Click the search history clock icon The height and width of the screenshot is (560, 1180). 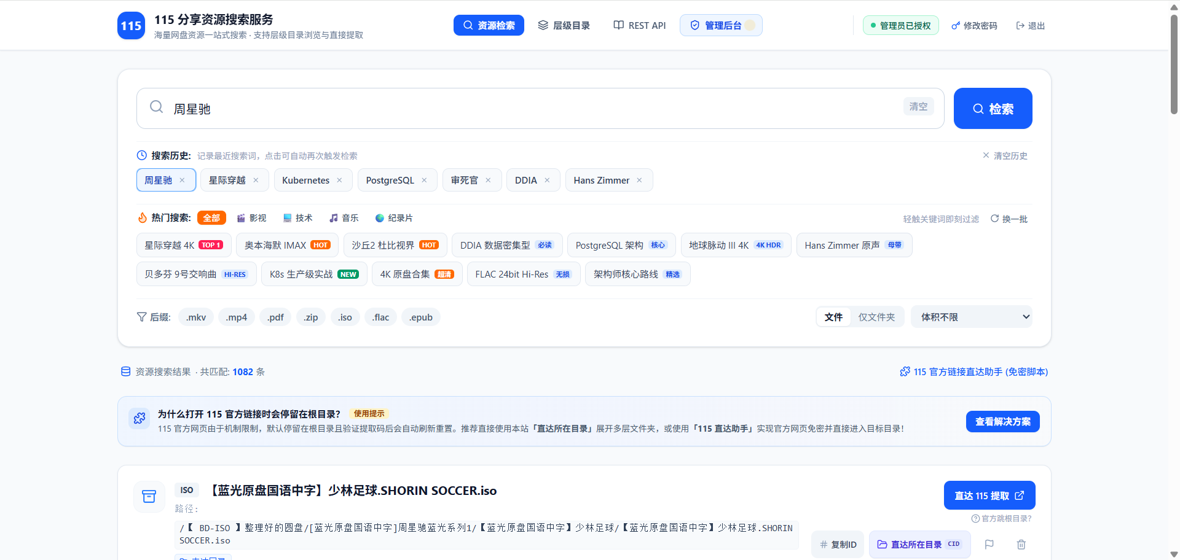tap(142, 155)
